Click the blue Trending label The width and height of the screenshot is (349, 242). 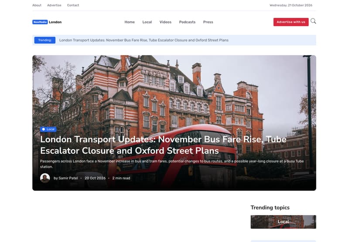(x=45, y=40)
